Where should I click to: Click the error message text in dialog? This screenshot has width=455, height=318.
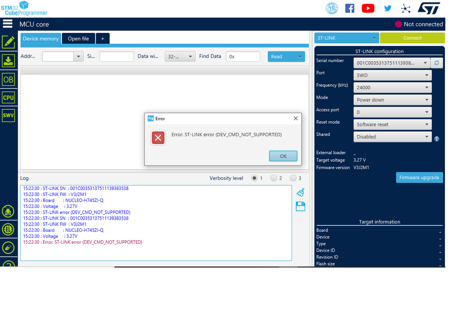pyautogui.click(x=227, y=135)
